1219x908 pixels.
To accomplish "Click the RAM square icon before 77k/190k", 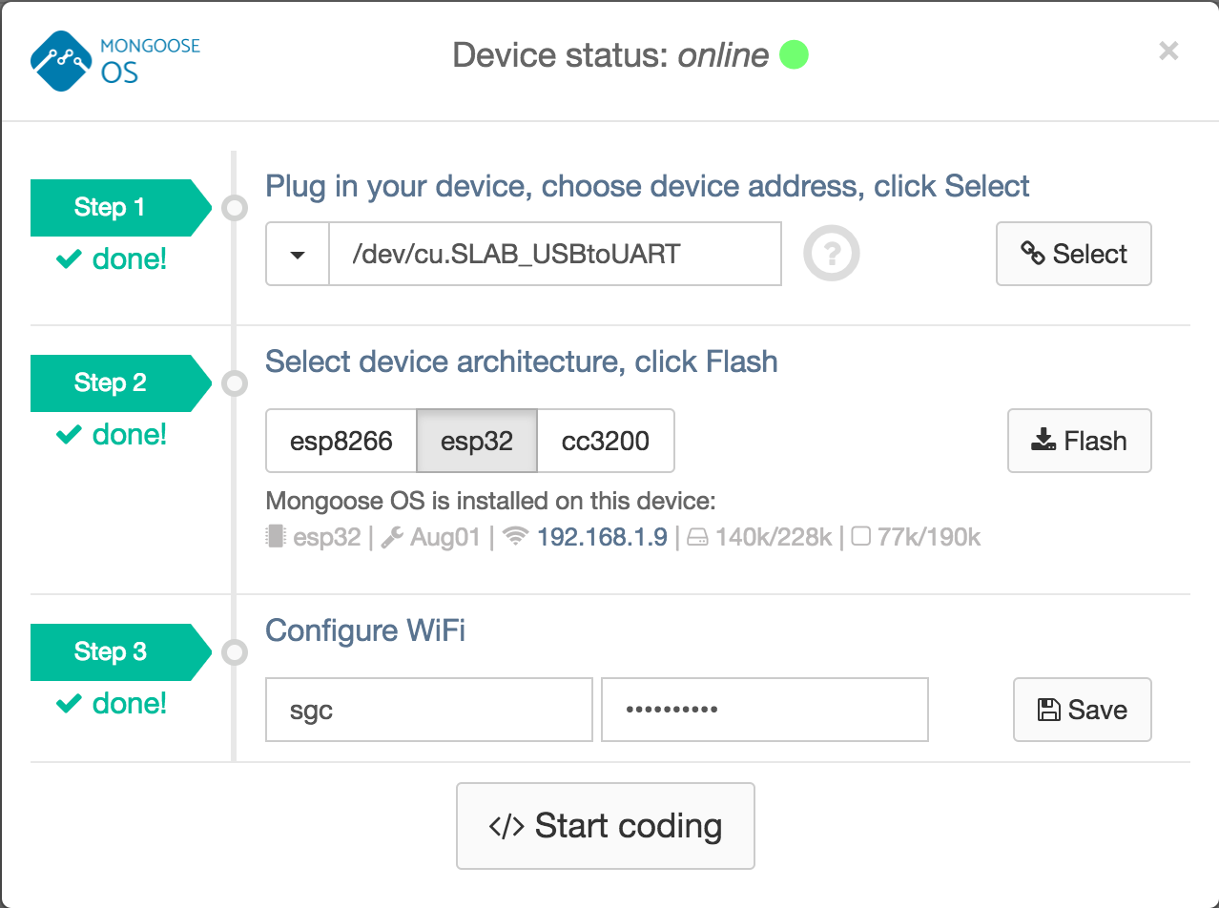I will [x=860, y=538].
